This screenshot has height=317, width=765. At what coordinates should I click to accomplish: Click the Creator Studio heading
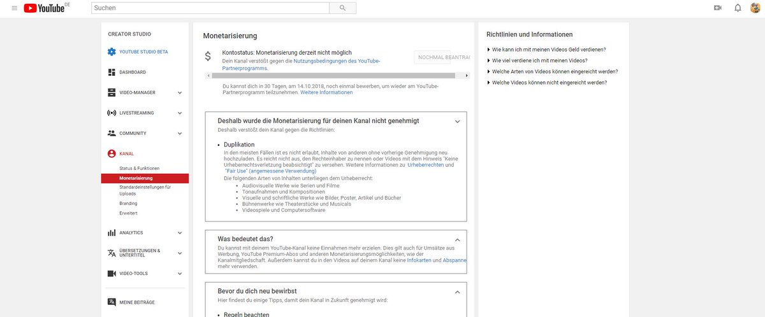[129, 34]
